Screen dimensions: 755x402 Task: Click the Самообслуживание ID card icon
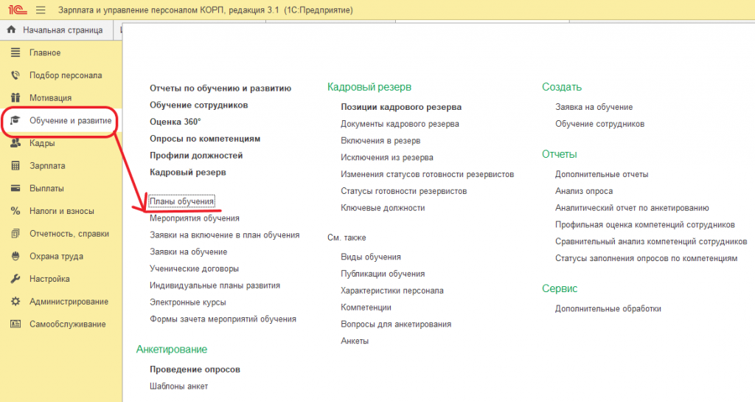point(15,324)
